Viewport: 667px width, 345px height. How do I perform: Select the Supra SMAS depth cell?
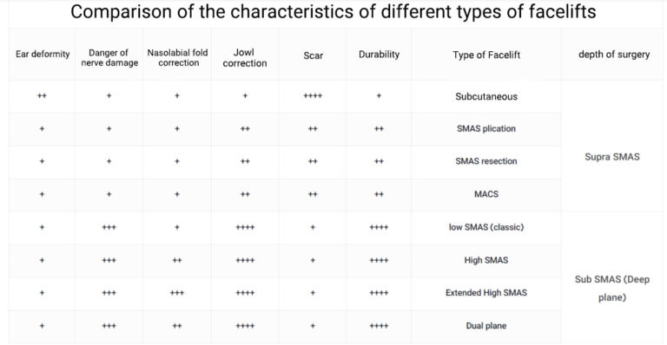[612, 157]
